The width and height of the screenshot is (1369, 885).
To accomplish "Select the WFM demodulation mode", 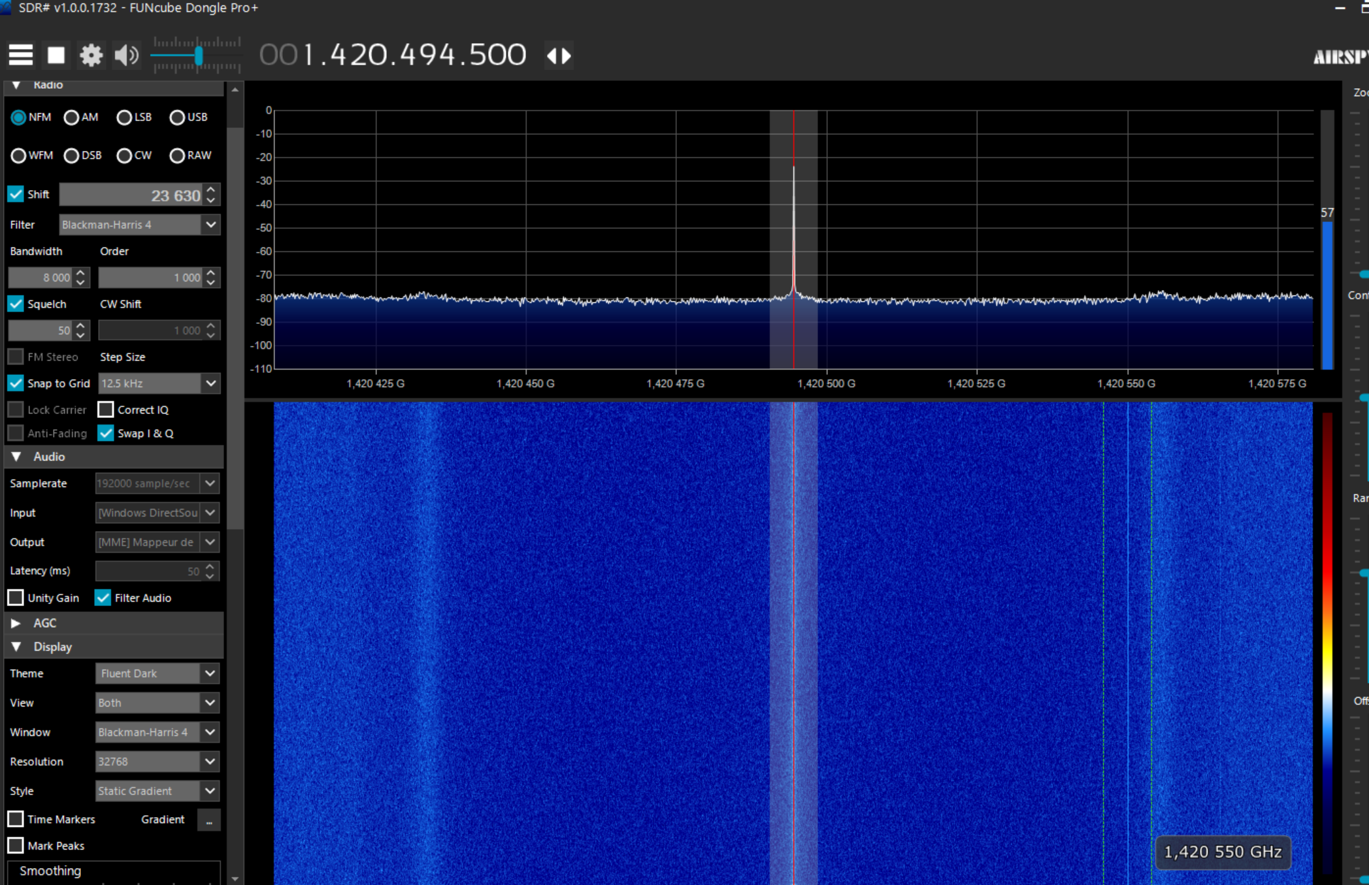I will coord(18,155).
